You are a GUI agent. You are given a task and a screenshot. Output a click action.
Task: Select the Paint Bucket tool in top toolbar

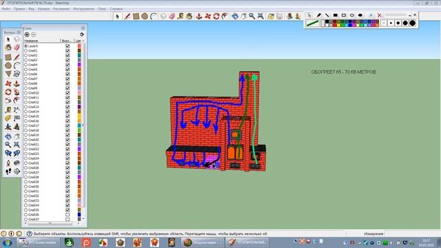[x=189, y=17]
